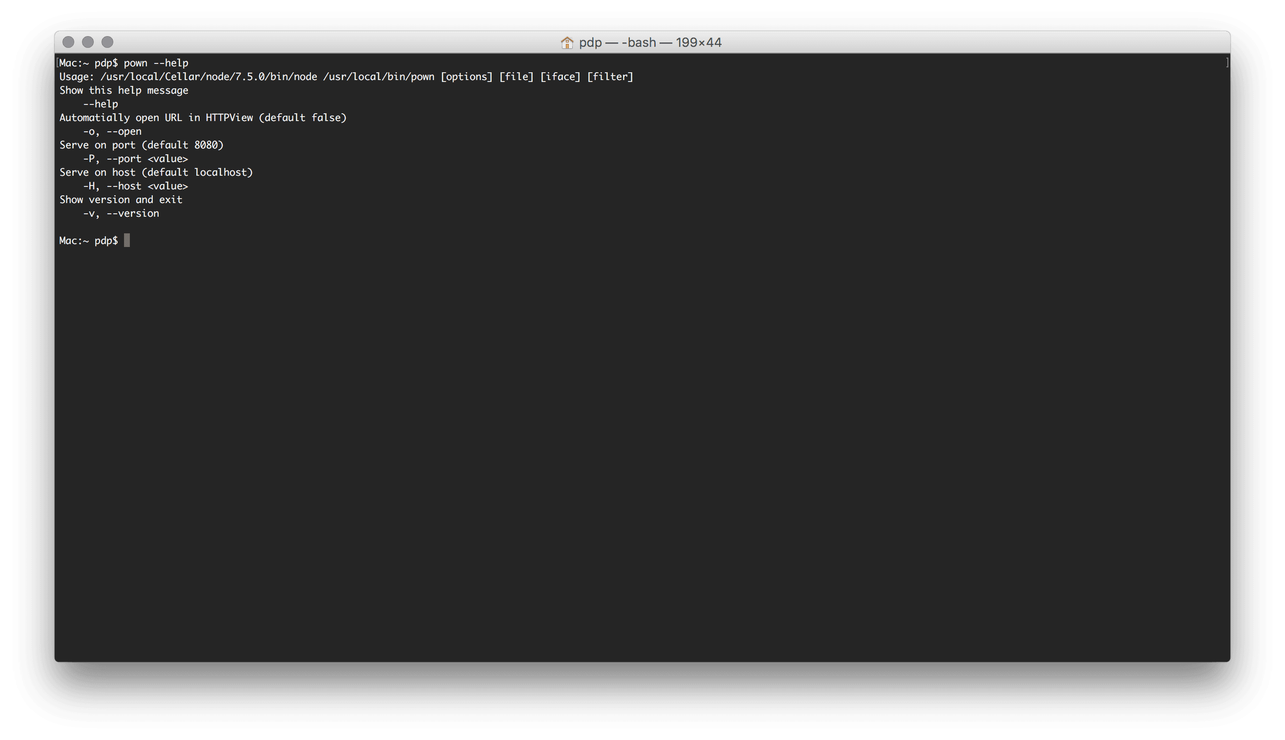The width and height of the screenshot is (1285, 740).
Task: Click the window title 'pdp — -bash — 199×44'
Action: pos(650,42)
